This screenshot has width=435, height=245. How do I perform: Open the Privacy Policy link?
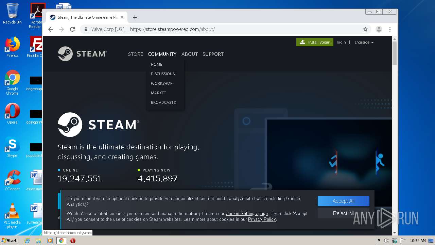262,219
